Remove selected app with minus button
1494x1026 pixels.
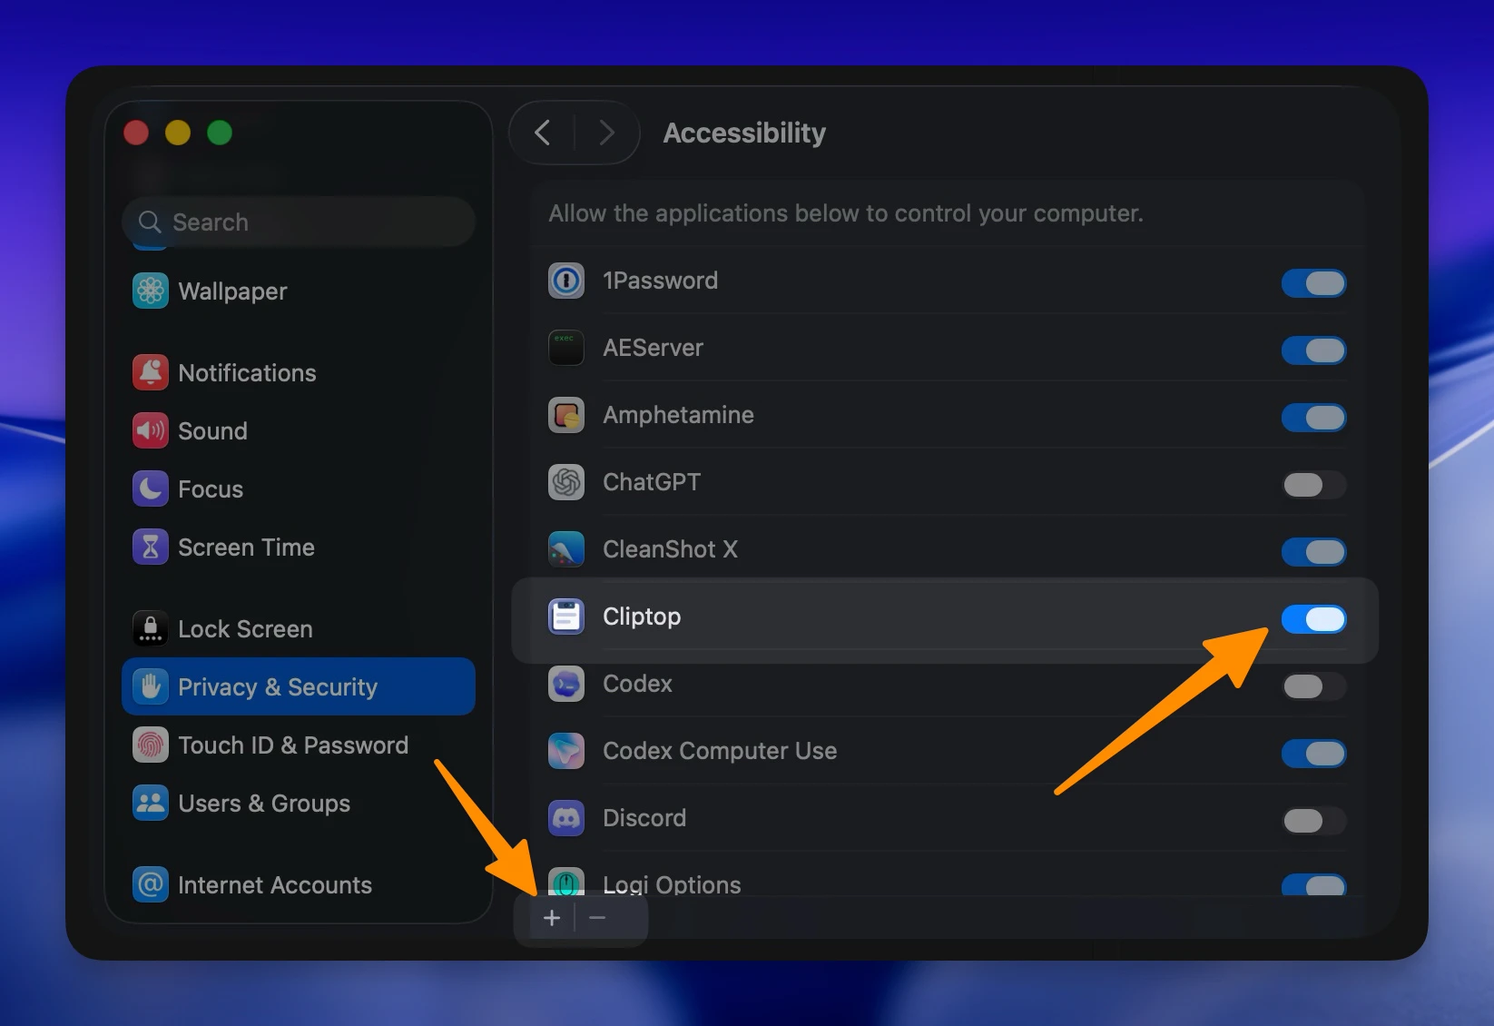click(x=597, y=918)
